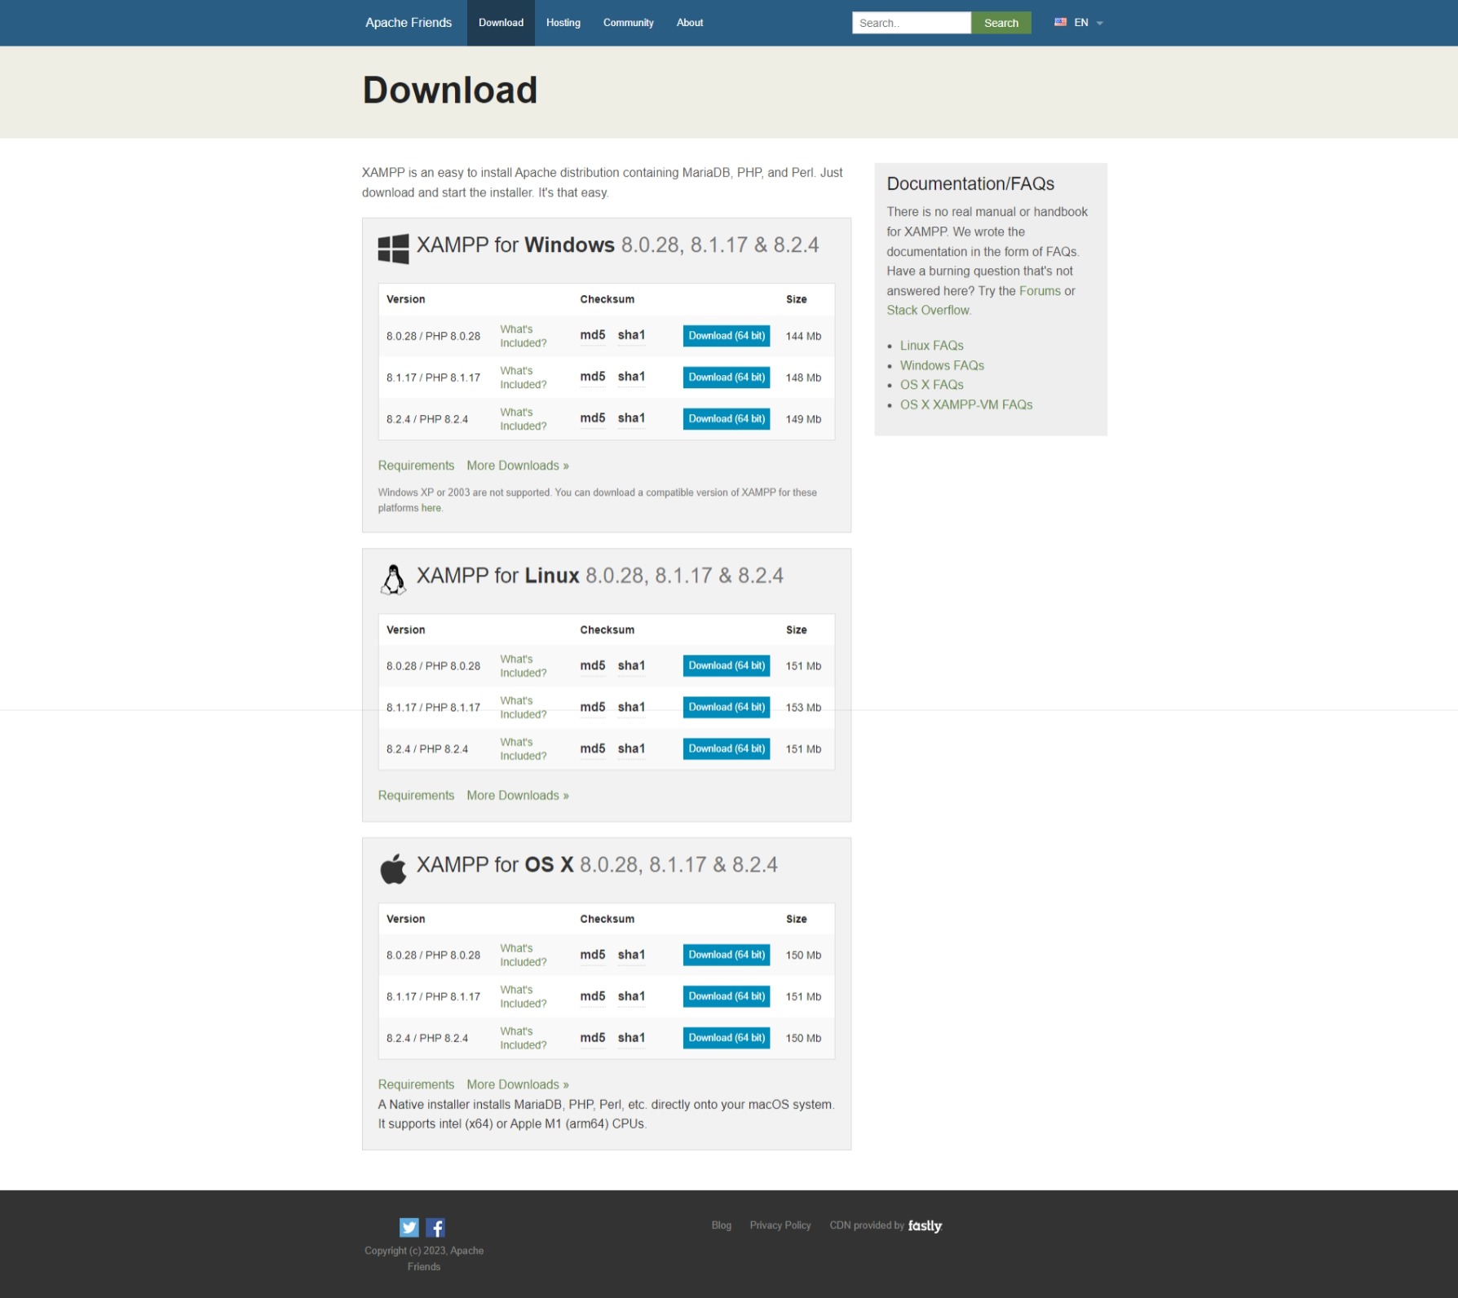The image size is (1458, 1298).
Task: Download XAMPP 8.2.4 for Windows
Action: (x=725, y=418)
